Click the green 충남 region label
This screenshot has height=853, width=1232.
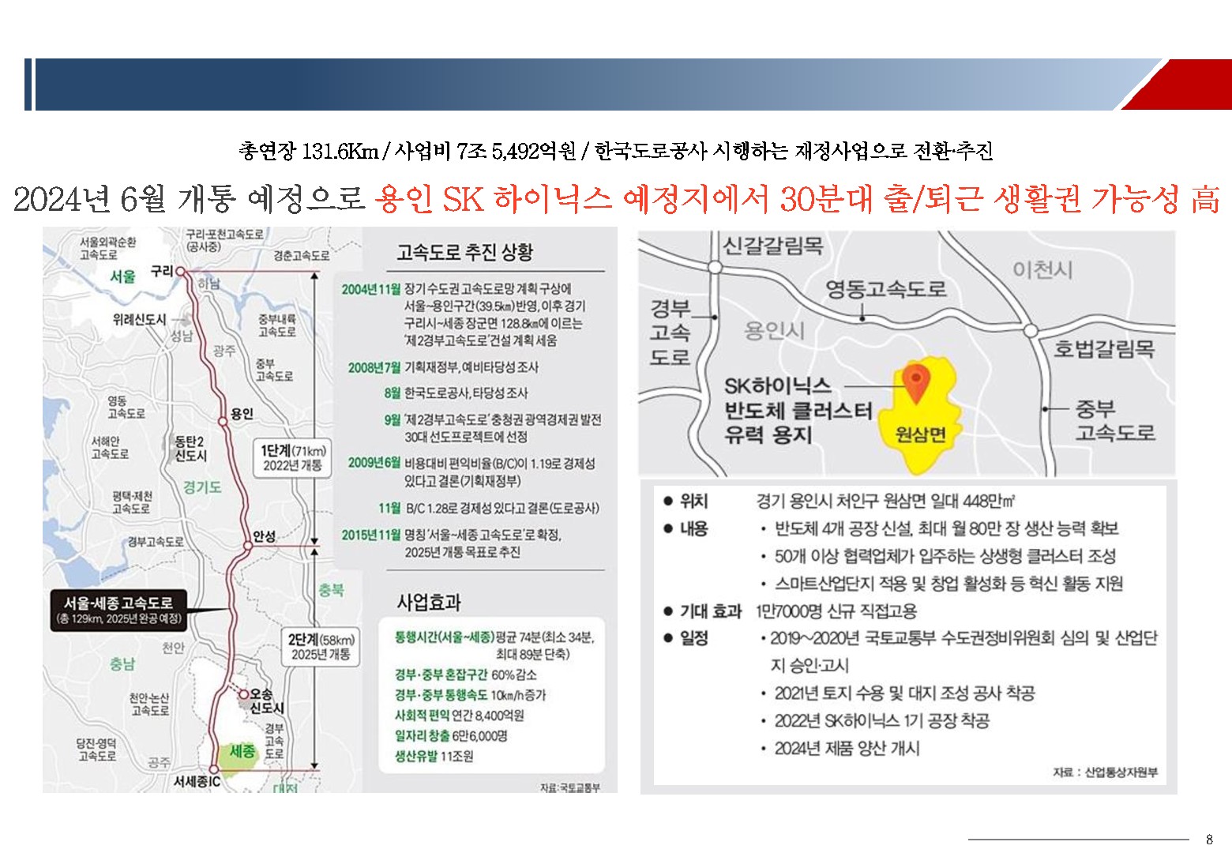click(x=122, y=664)
